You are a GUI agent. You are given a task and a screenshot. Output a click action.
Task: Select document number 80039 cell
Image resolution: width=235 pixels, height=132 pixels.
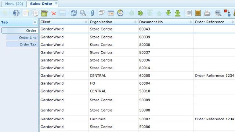click(x=166, y=37)
